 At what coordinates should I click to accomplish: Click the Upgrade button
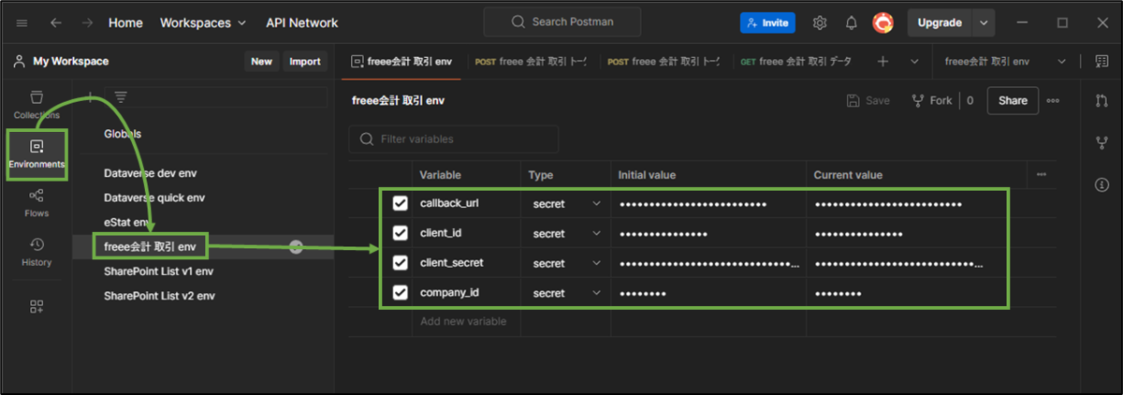pyautogui.click(x=941, y=22)
